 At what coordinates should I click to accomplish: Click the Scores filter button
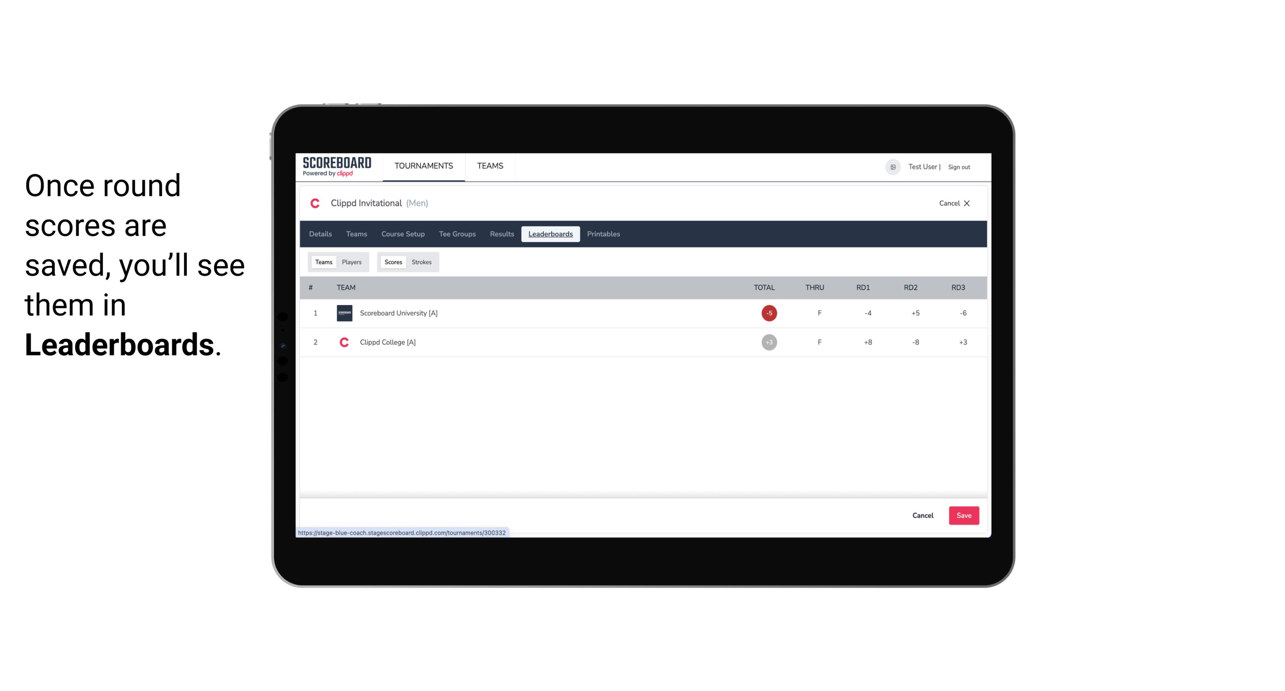point(393,261)
